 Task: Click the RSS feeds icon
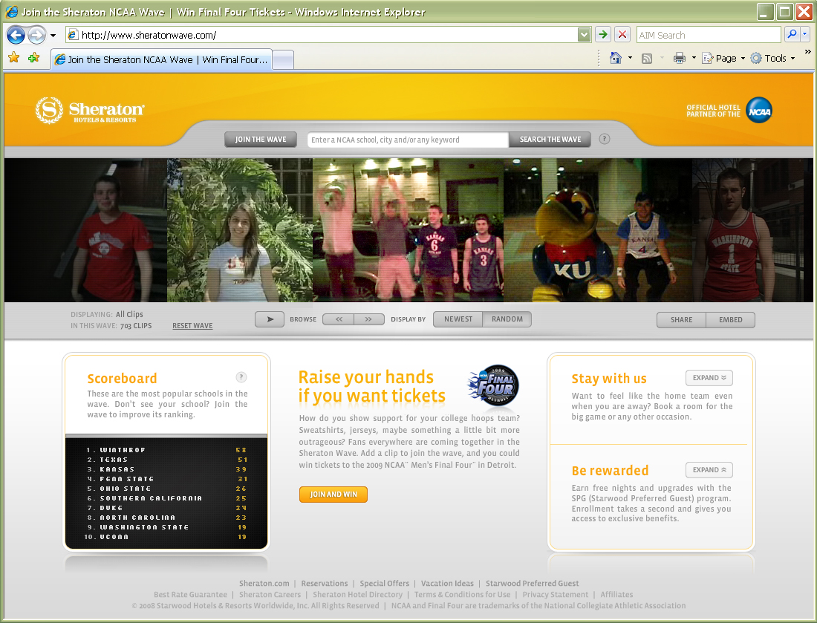click(x=647, y=59)
